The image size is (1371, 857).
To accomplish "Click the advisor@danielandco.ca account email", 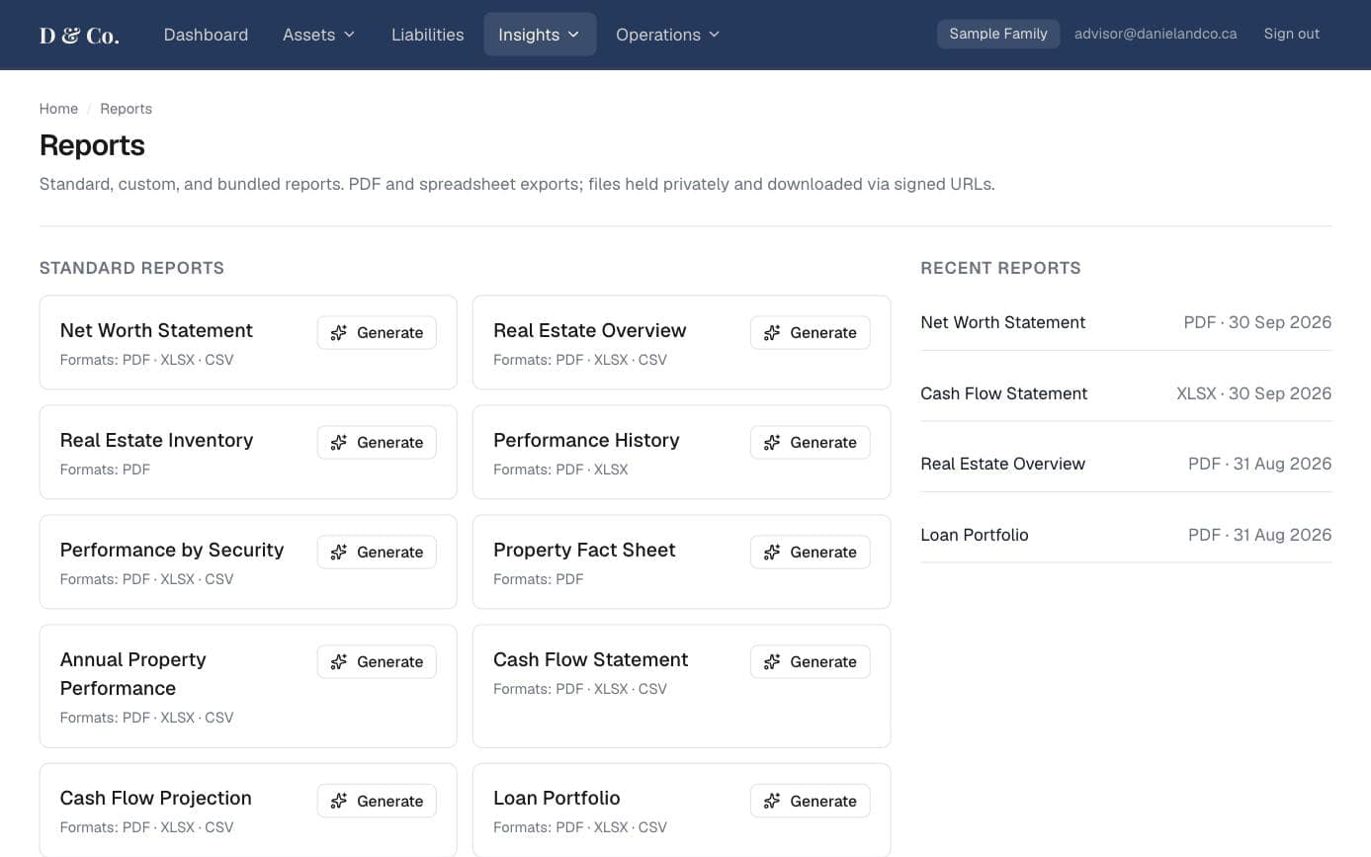I will (x=1156, y=34).
